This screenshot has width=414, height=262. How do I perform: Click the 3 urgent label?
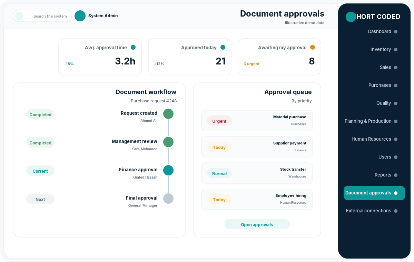252,64
